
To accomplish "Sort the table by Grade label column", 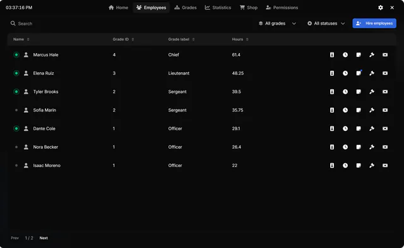I will pos(181,39).
